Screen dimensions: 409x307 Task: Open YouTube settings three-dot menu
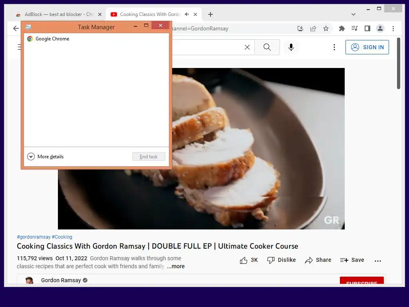pos(334,47)
